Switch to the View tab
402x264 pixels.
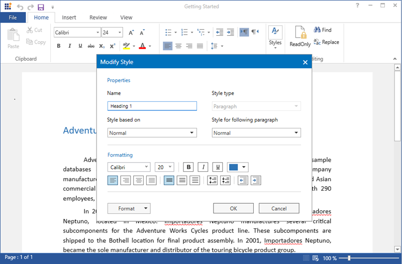pyautogui.click(x=127, y=18)
